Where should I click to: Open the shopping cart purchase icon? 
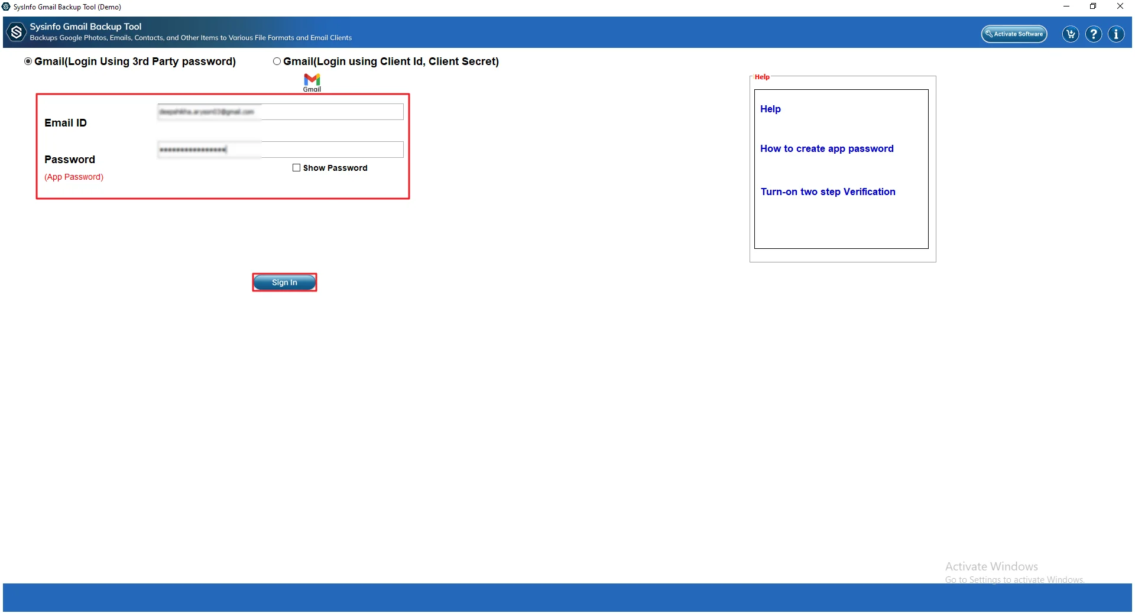(1069, 34)
